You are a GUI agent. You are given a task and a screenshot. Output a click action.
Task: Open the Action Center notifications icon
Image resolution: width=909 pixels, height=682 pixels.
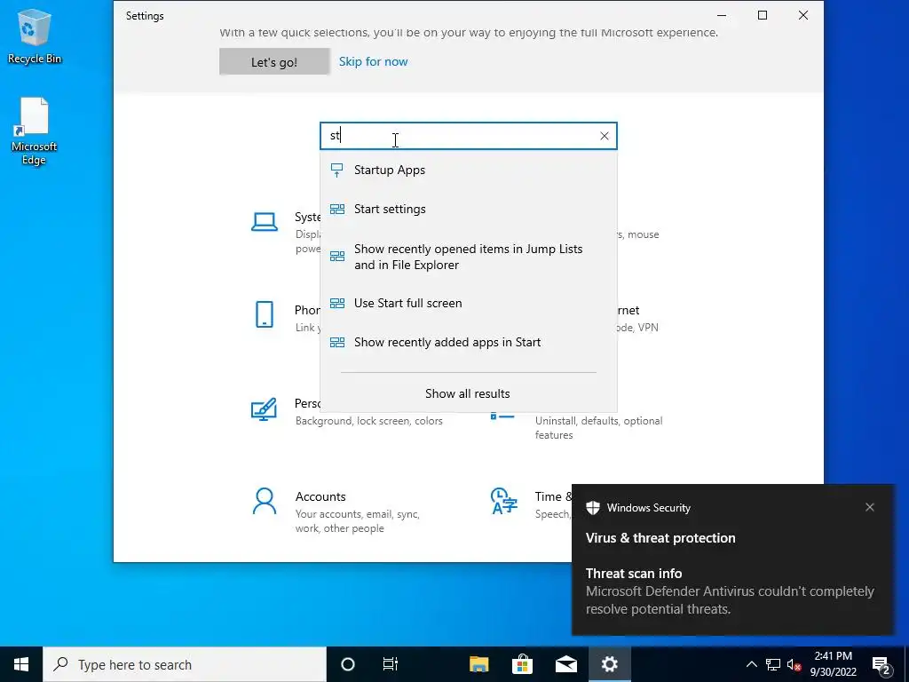(881, 664)
